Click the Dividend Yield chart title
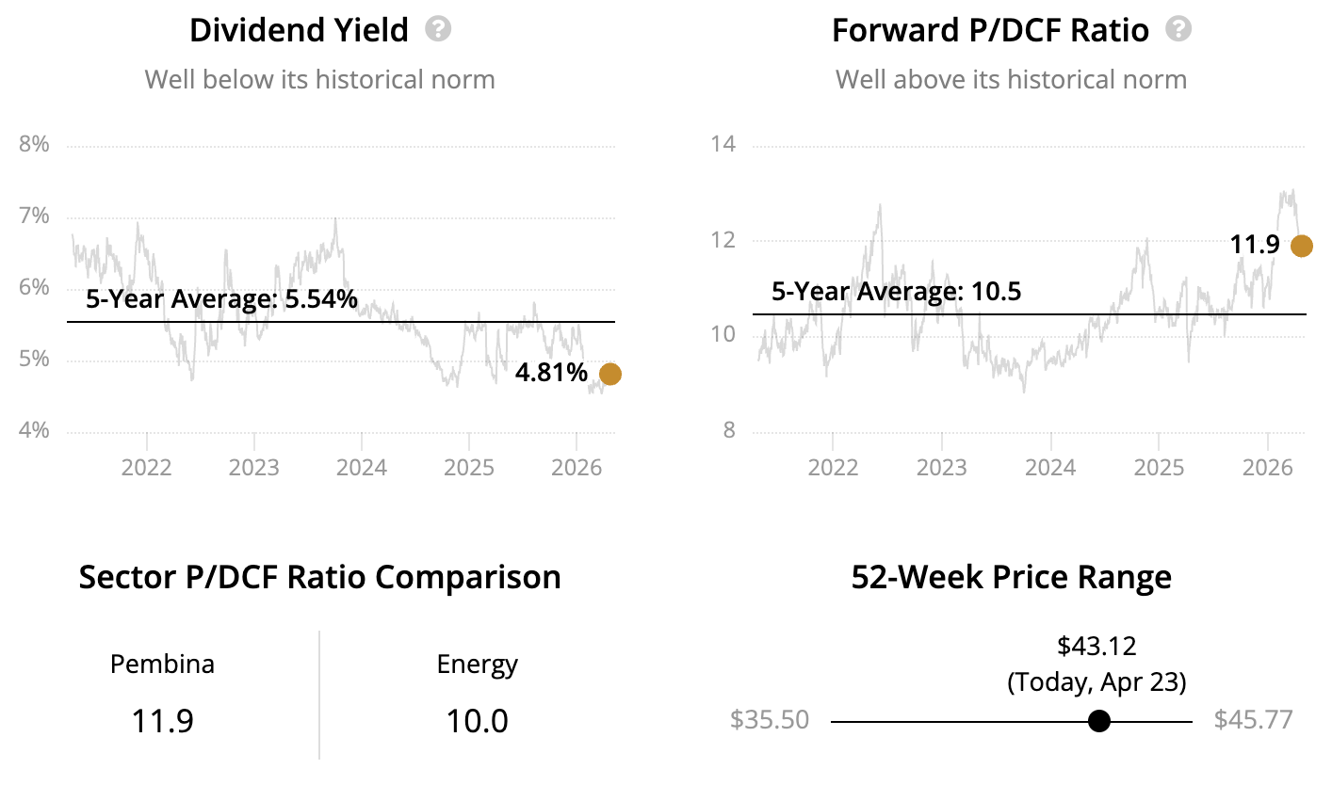This screenshot has height=785, width=1332. 299,30
